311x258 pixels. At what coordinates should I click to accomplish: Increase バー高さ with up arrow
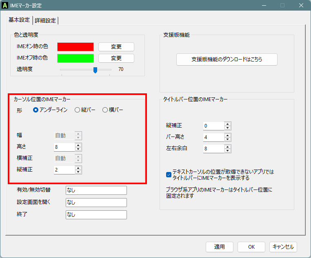(x=228, y=135)
